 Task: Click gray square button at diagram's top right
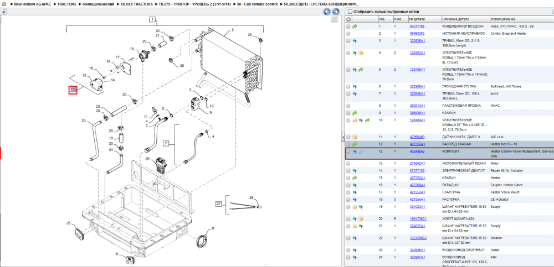(x=334, y=19)
